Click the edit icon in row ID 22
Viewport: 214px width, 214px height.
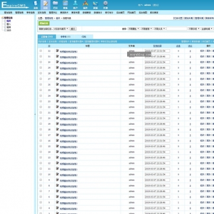57,107
